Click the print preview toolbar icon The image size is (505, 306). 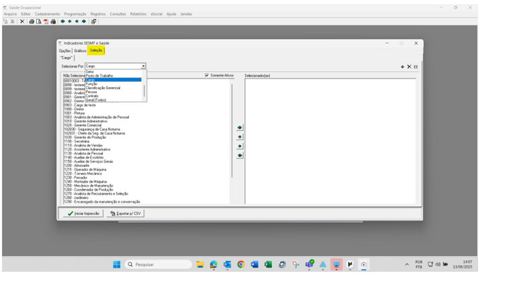39,21
